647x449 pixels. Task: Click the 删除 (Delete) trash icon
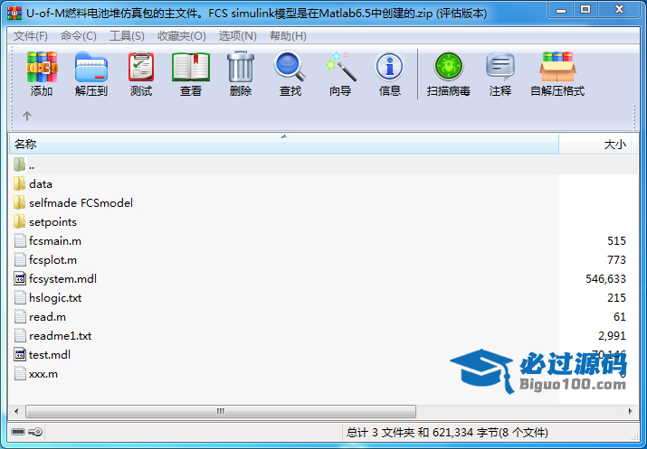point(241,73)
